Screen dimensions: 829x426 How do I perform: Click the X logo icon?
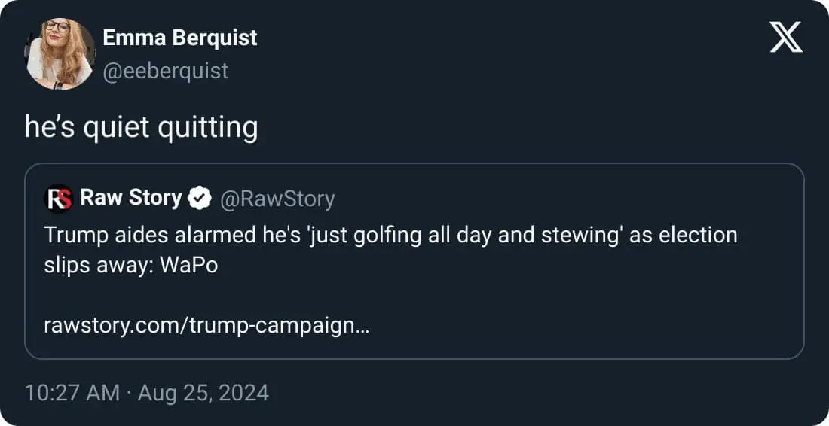pyautogui.click(x=786, y=37)
